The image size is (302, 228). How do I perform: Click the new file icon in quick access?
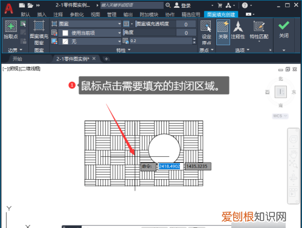(x=22, y=5)
